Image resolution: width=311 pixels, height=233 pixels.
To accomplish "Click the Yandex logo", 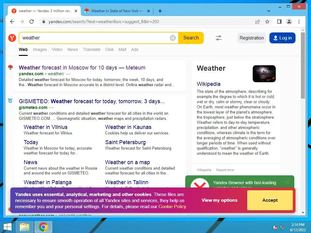I will coord(12,38).
